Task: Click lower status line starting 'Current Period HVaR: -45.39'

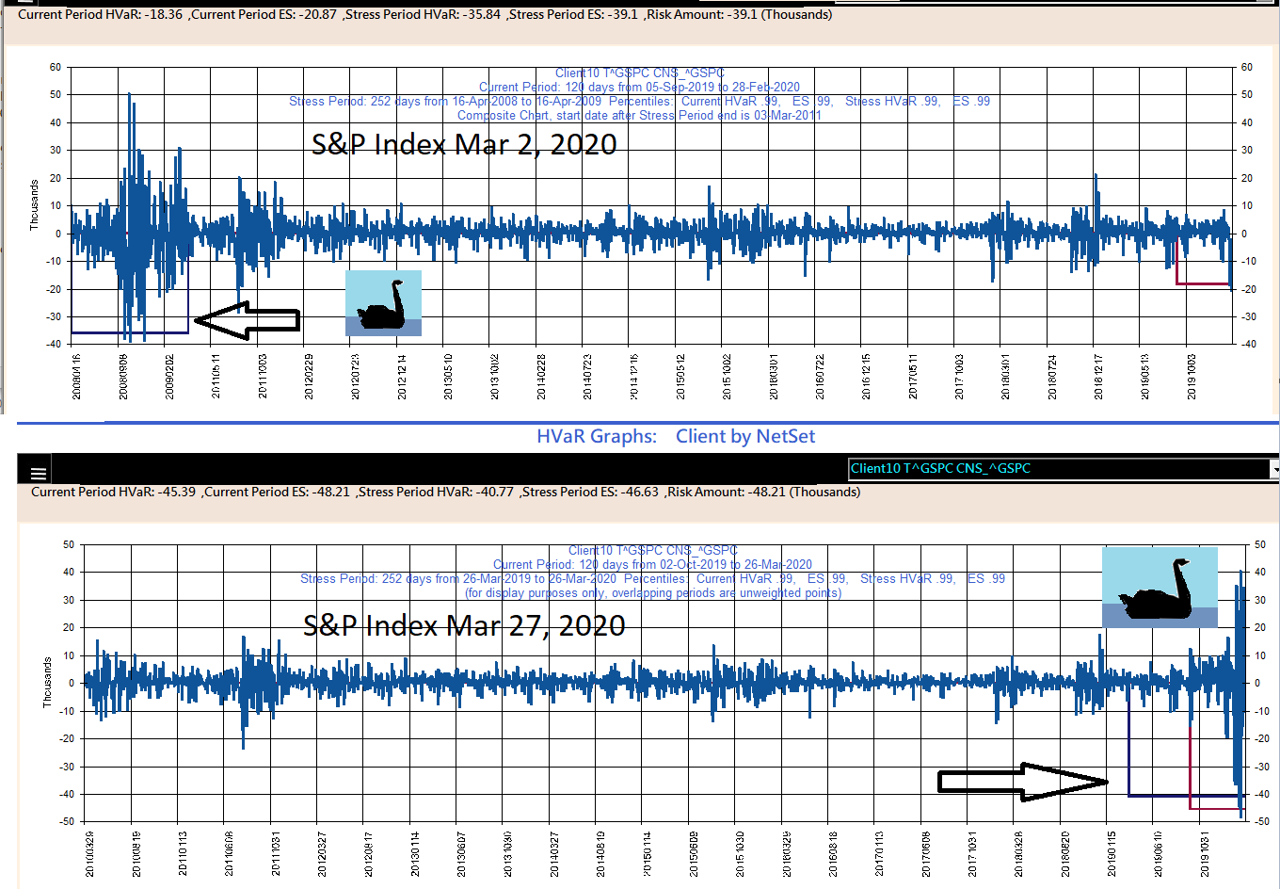Action: click(445, 492)
